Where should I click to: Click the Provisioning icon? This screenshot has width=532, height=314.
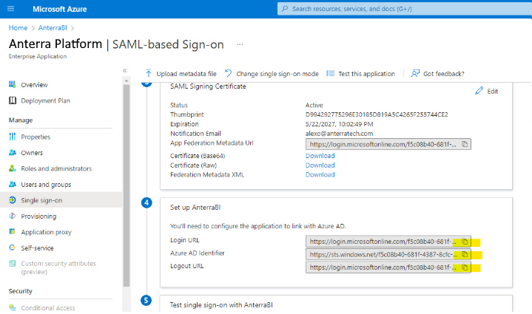pos(13,216)
